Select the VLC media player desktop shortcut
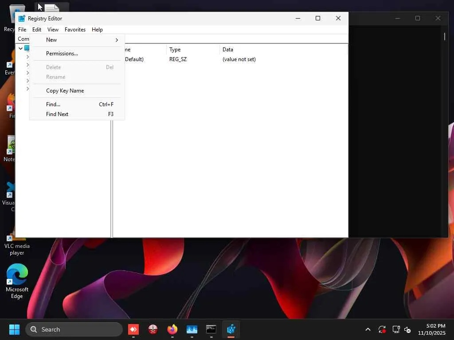The image size is (454, 340). 17,245
